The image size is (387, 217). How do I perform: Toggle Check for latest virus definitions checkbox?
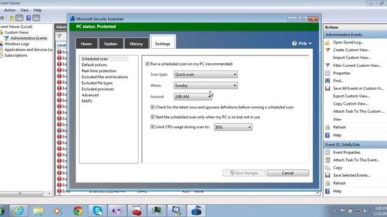coord(152,107)
